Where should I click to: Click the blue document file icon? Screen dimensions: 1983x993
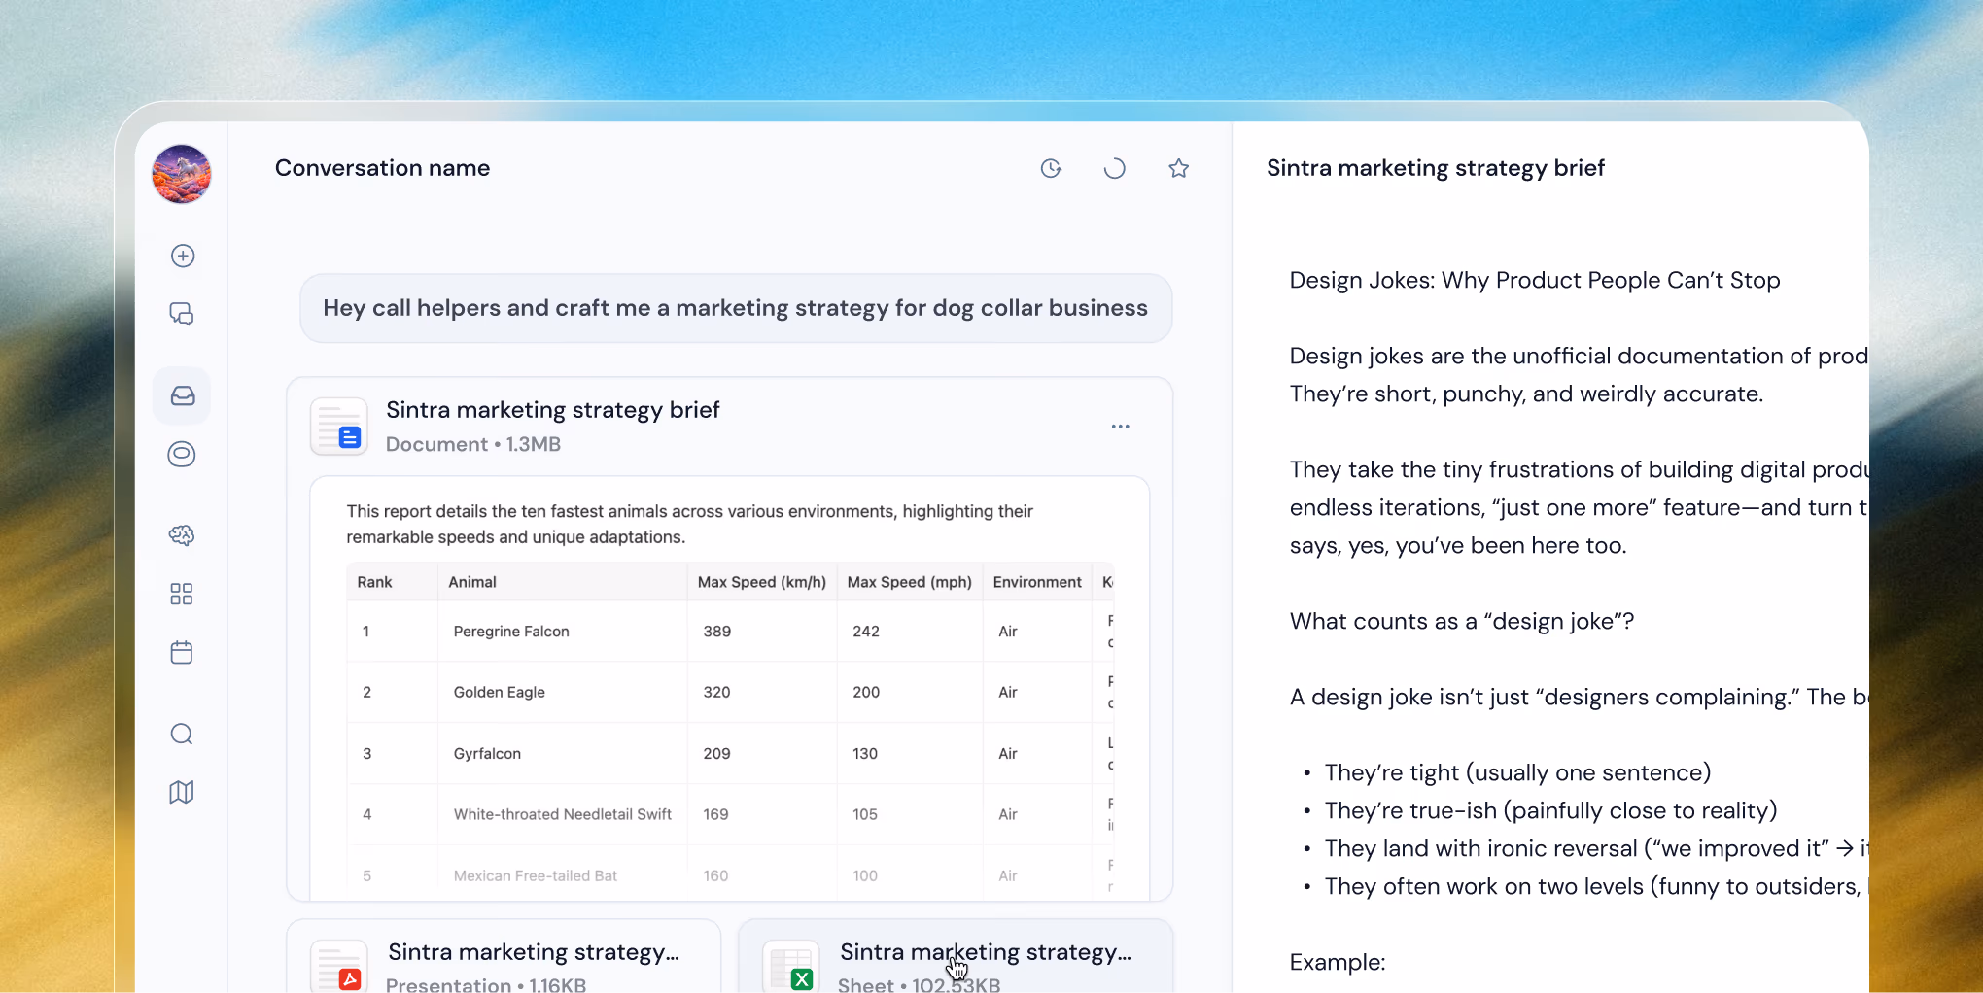coord(339,427)
